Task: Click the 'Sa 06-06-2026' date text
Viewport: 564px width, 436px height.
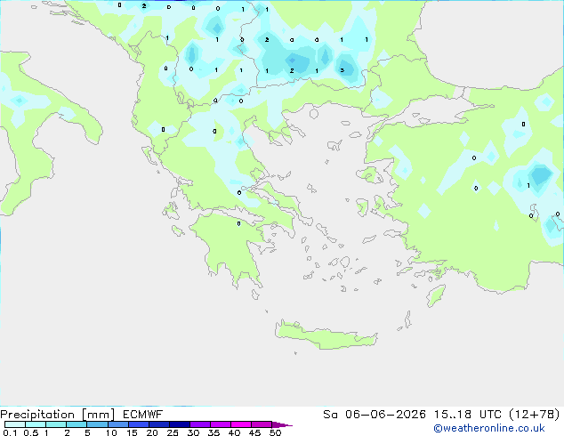Action: (x=375, y=415)
